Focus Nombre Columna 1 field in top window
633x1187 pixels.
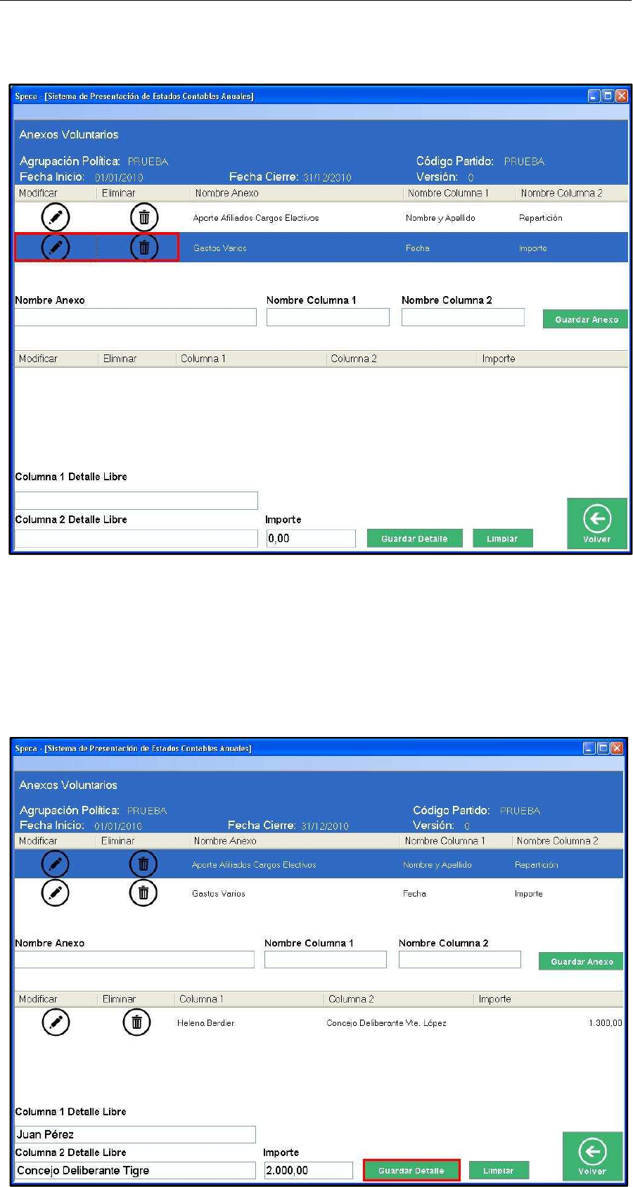pos(328,317)
